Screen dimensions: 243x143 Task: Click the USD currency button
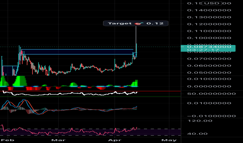212,3
